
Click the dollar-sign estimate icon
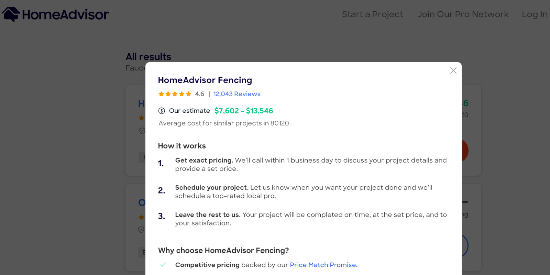(162, 110)
